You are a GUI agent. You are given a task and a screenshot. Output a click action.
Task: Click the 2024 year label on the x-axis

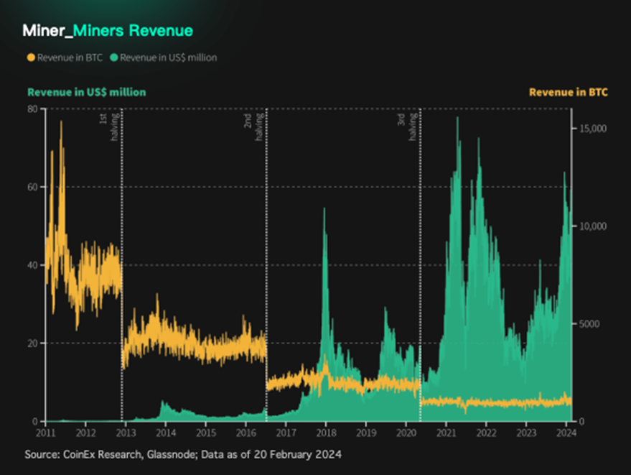(x=566, y=433)
